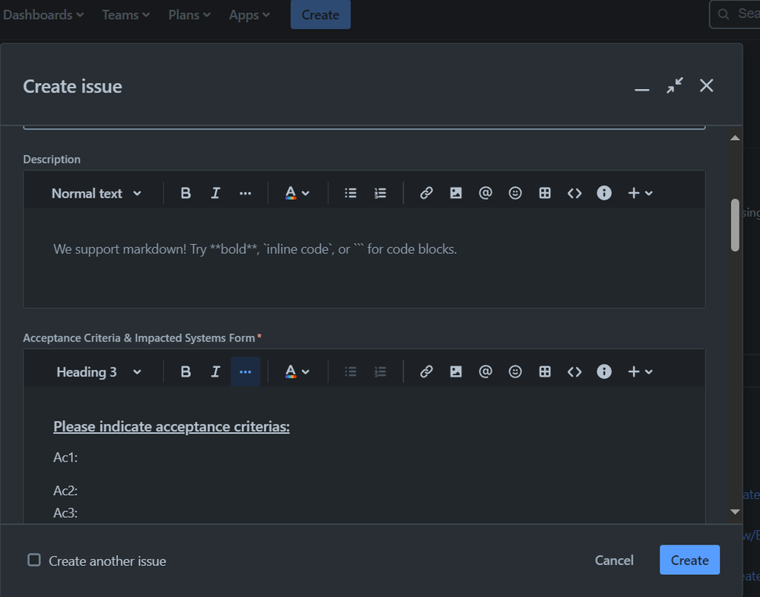Image resolution: width=760 pixels, height=597 pixels.
Task: Open insert plus menu in Description toolbar
Action: (640, 193)
